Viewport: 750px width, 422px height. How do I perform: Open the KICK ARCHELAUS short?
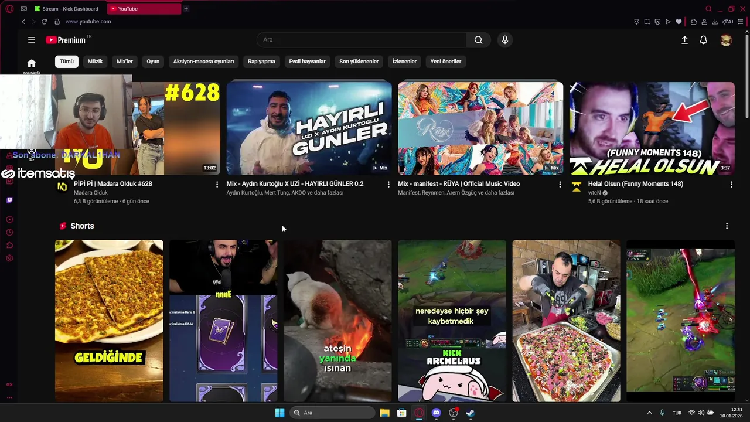[x=452, y=321]
